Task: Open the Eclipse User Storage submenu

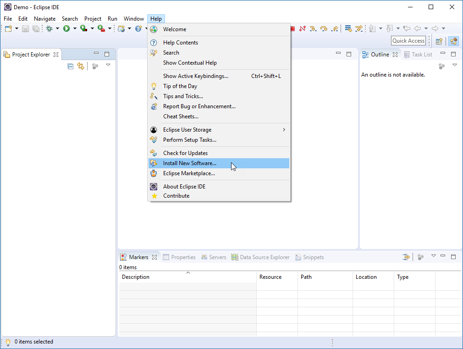Action: pyautogui.click(x=187, y=130)
